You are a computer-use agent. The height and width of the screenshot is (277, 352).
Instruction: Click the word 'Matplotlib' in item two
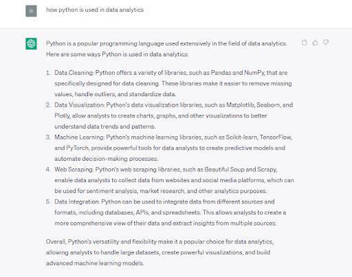point(241,105)
